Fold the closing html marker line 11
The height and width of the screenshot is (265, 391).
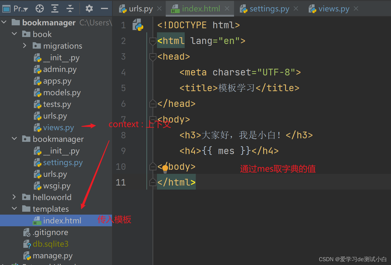point(153,182)
